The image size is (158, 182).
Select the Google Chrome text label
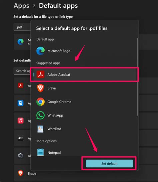pos(59,102)
